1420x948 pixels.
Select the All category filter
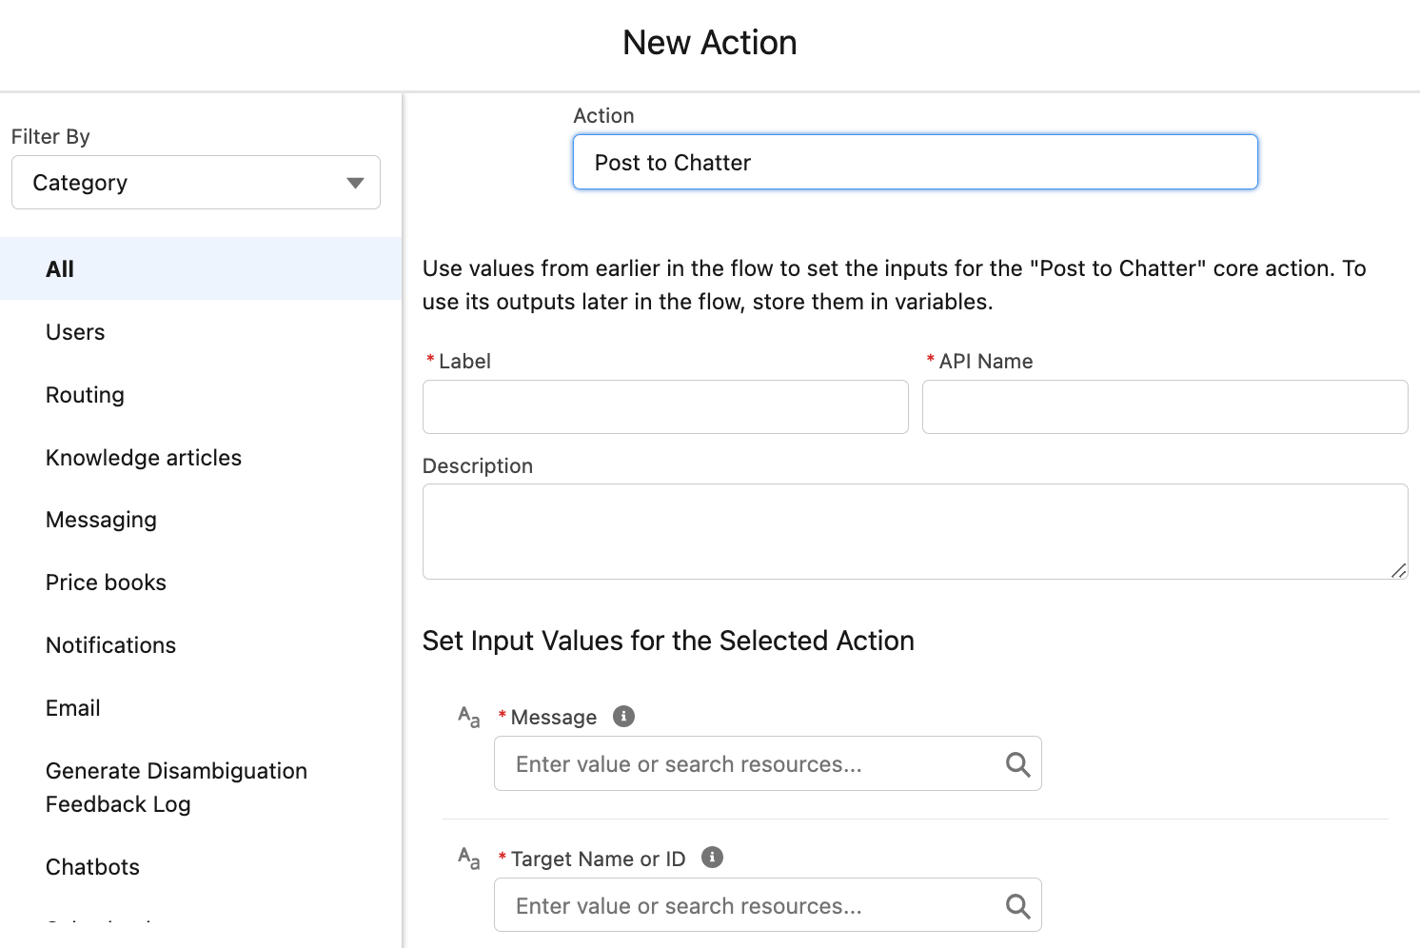(59, 268)
